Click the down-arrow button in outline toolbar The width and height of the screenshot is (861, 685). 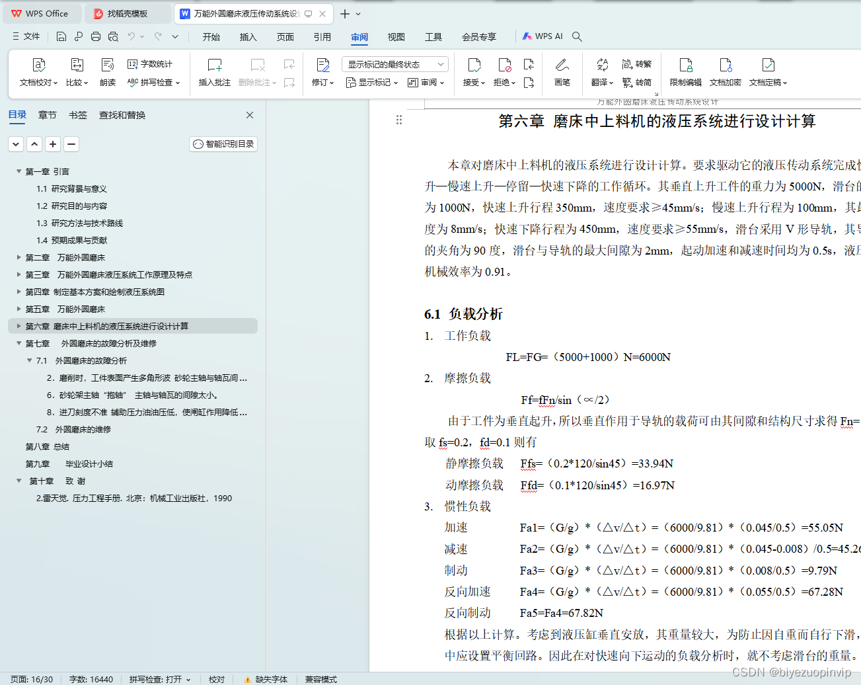16,144
